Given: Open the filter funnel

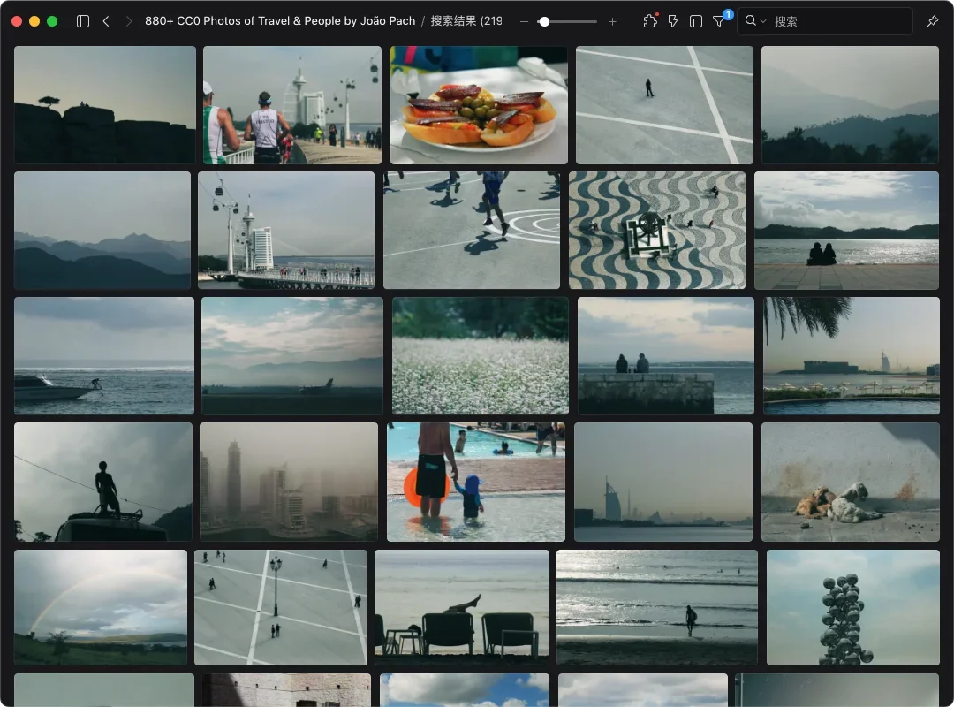Looking at the screenshot, I should coord(719,21).
